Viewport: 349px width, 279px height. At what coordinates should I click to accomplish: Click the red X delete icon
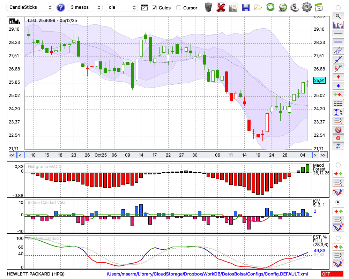point(221,7)
